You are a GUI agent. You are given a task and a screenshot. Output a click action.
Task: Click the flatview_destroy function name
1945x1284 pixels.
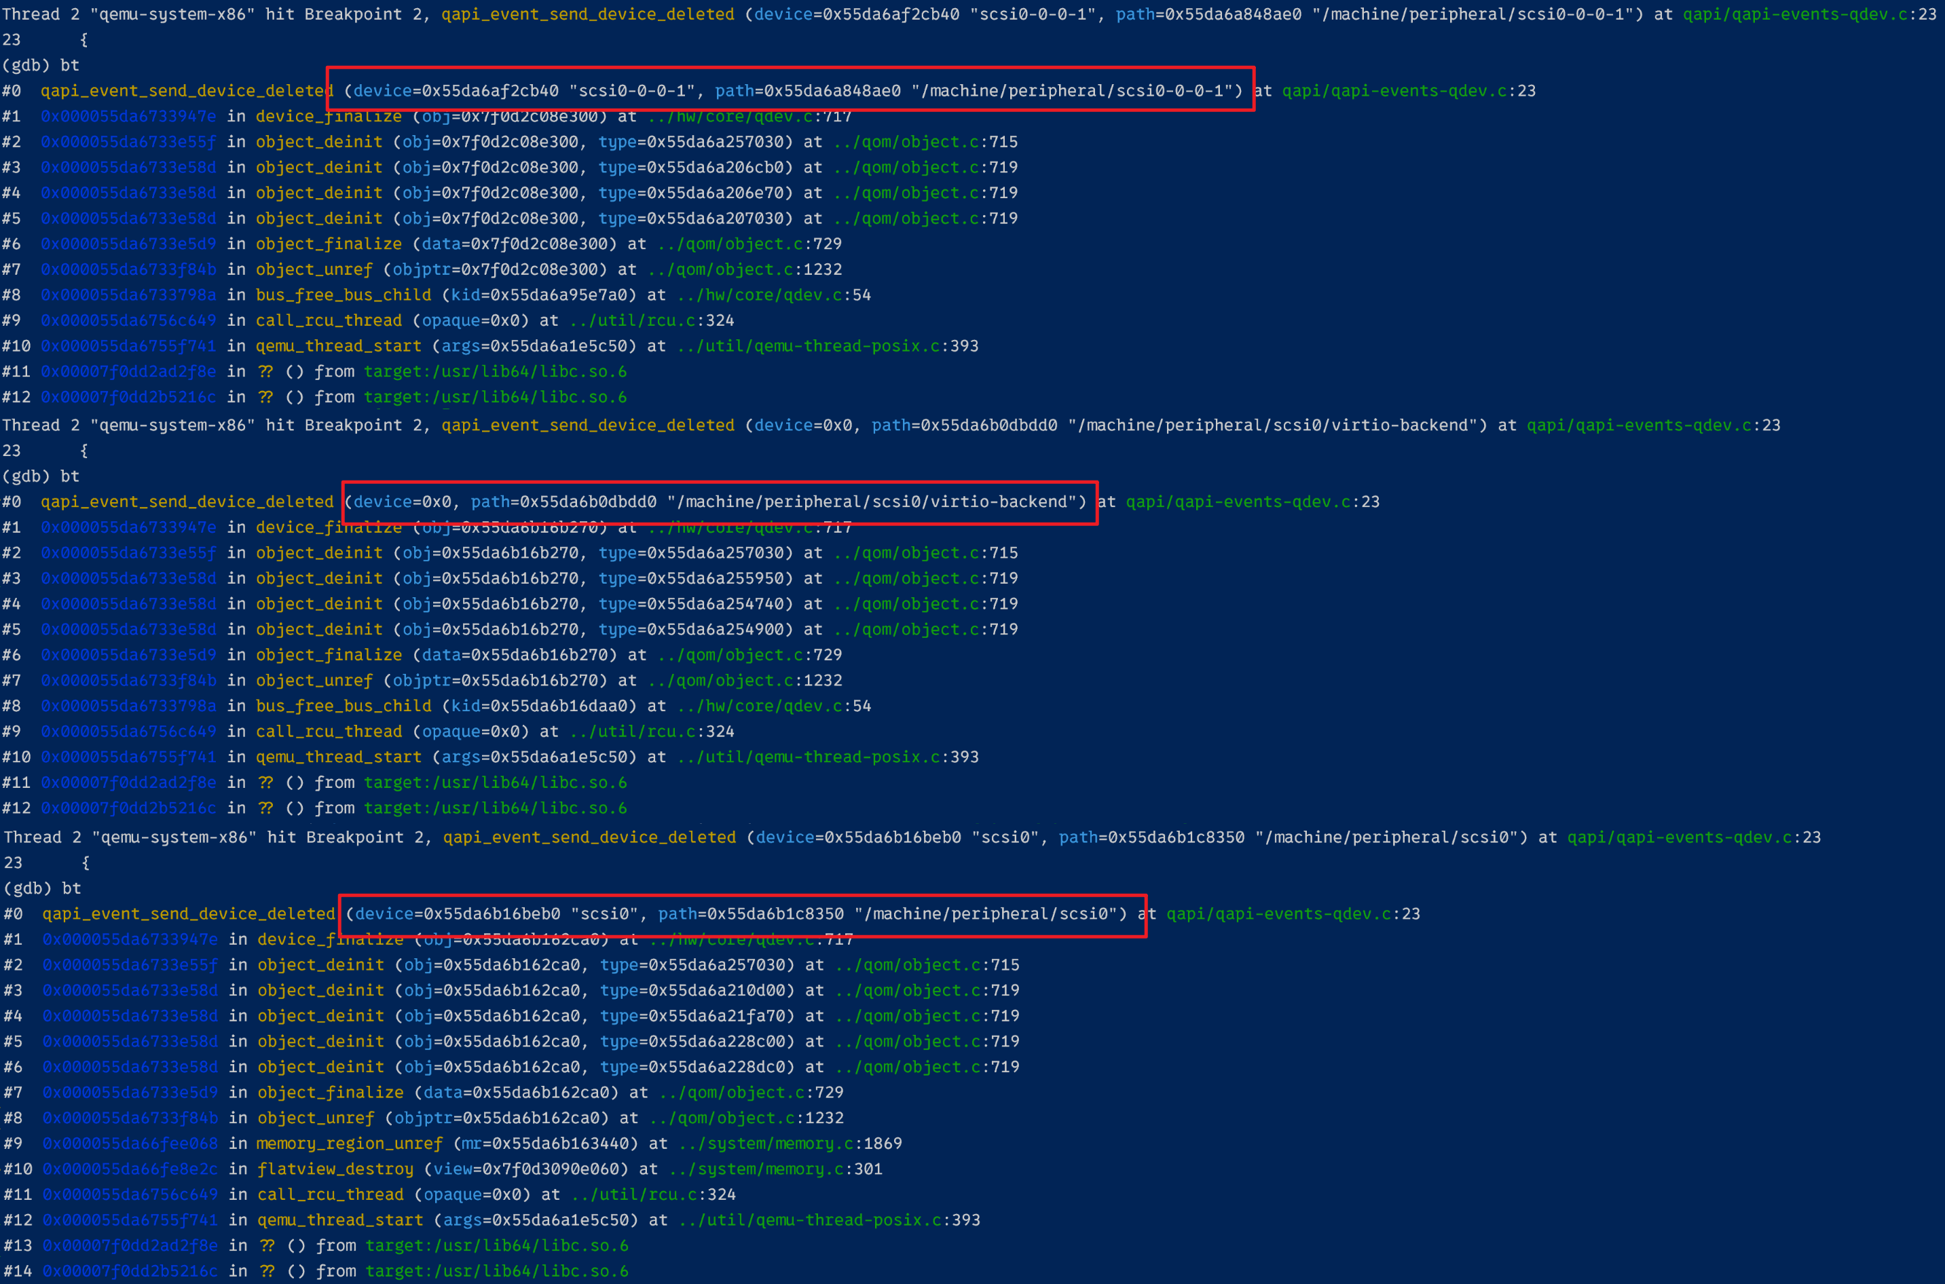[335, 1169]
